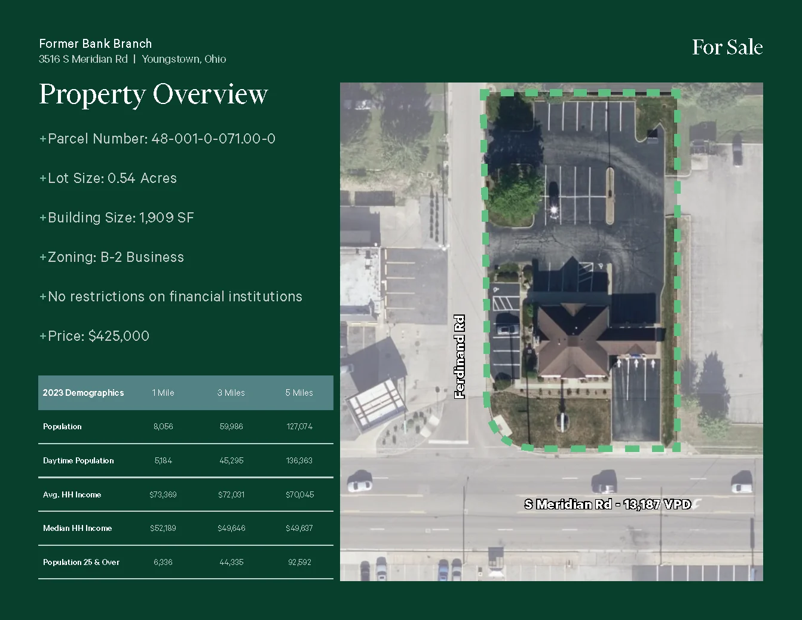Click the 'Ferdinand Rd' map label
Viewport: 802px width, 620px height.
[459, 356]
